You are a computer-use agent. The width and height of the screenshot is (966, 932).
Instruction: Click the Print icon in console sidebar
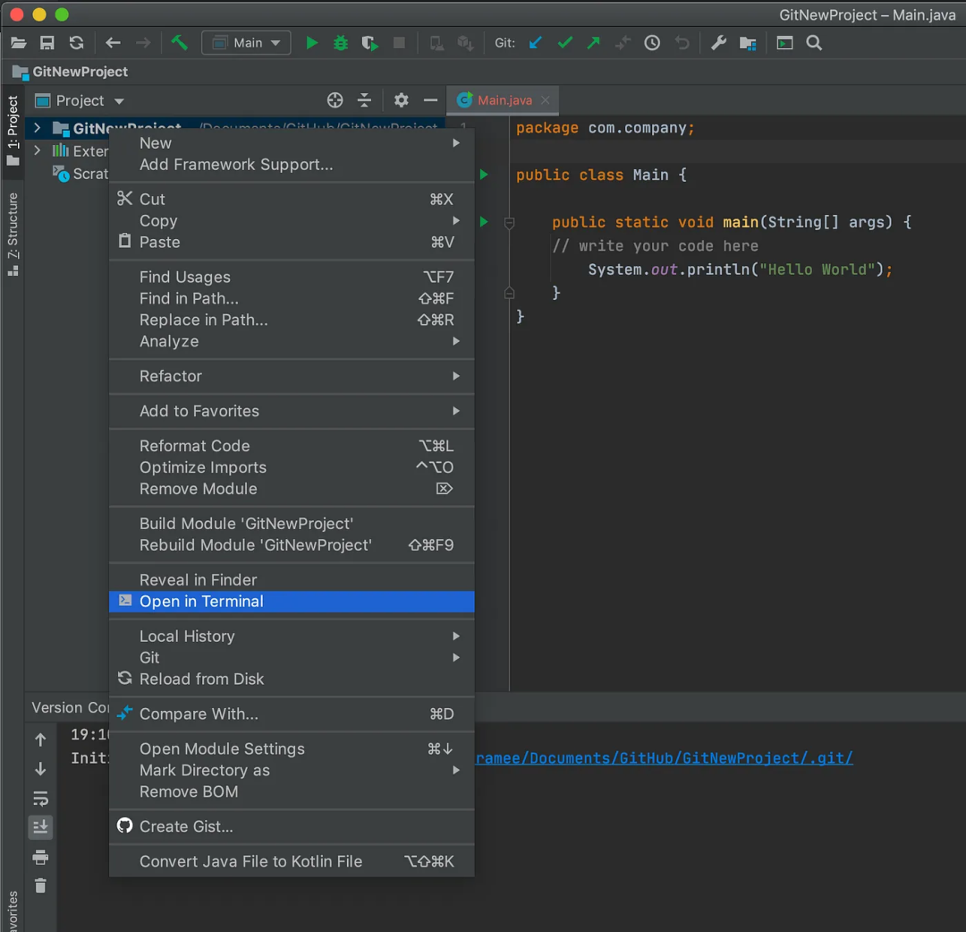tap(40, 857)
